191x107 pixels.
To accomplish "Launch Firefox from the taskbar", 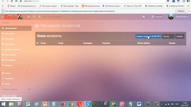I will click(x=62, y=104).
